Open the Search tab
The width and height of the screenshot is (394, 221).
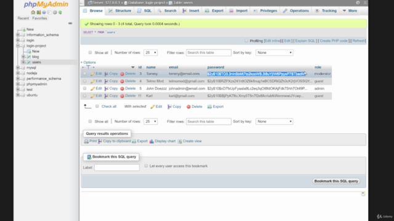pyautogui.click(x=167, y=11)
